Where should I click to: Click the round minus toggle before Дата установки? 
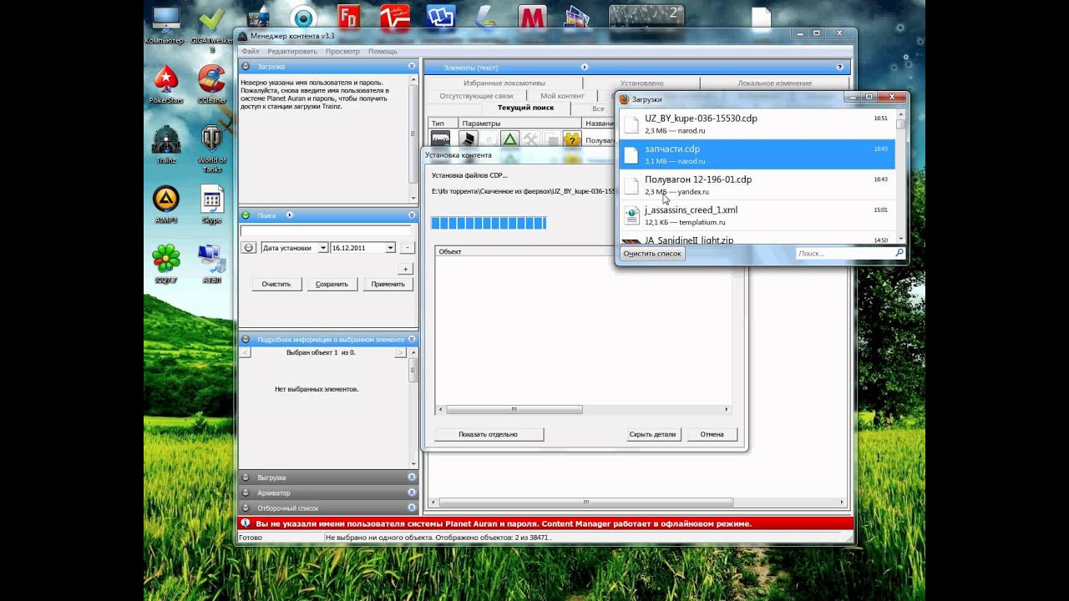coord(249,248)
